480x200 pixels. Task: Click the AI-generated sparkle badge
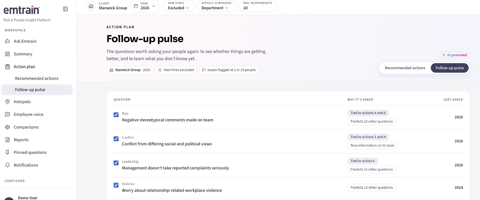(454, 55)
